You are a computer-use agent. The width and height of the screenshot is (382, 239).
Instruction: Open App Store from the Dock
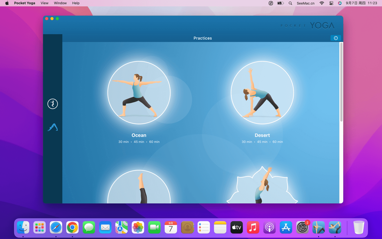(286, 228)
